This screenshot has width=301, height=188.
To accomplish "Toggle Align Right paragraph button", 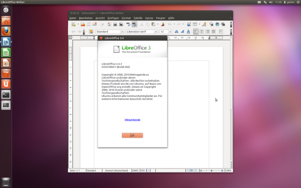I will tap(207, 31).
